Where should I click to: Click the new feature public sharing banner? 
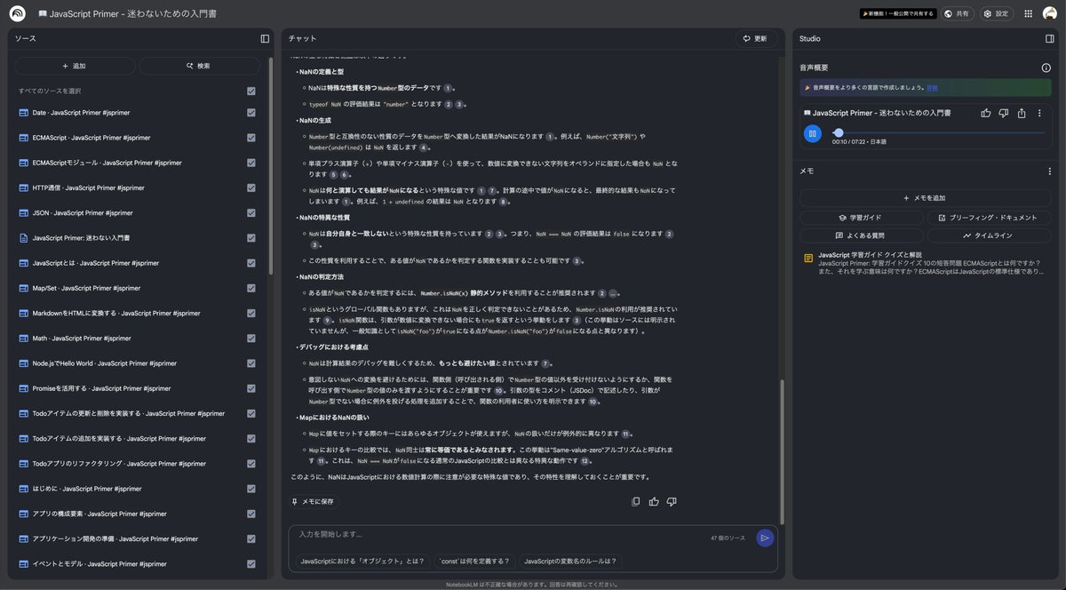tap(898, 13)
